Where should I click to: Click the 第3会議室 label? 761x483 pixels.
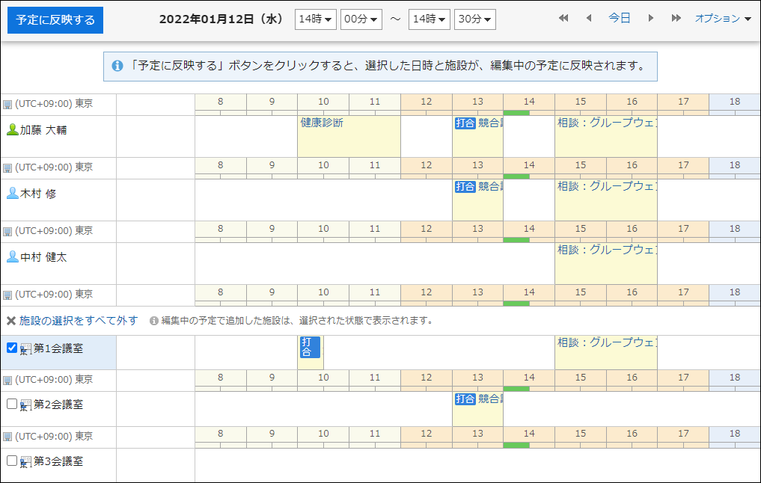point(58,461)
